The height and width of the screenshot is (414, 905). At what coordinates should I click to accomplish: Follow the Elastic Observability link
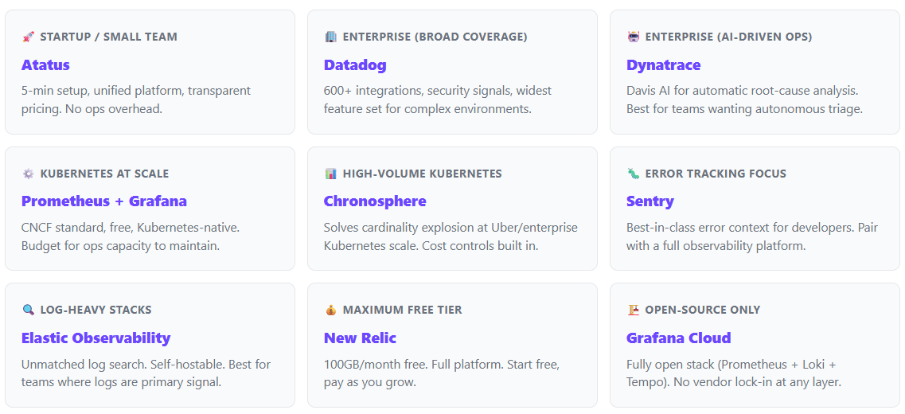[x=96, y=338]
